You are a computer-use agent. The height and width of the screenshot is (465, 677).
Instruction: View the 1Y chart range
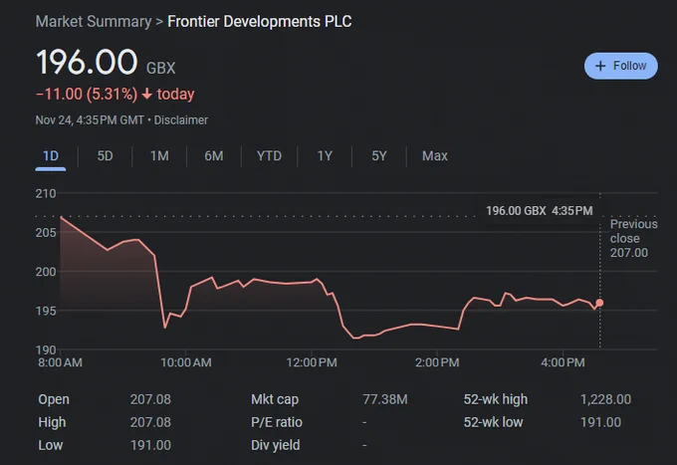click(325, 156)
